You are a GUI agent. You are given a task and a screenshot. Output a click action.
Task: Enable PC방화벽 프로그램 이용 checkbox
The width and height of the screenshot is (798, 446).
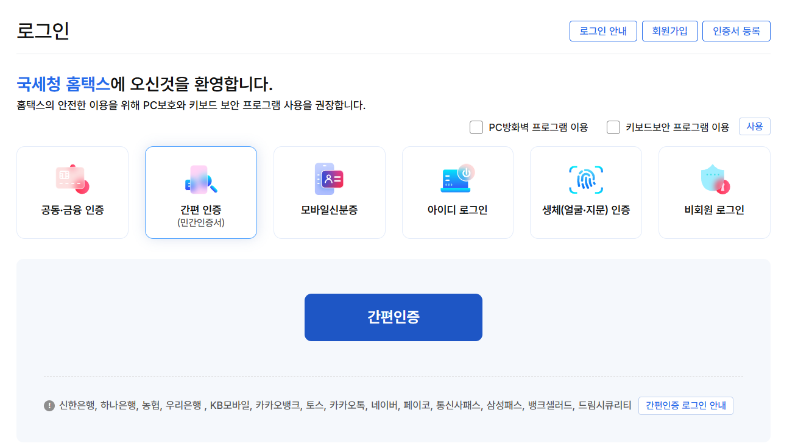pyautogui.click(x=476, y=127)
